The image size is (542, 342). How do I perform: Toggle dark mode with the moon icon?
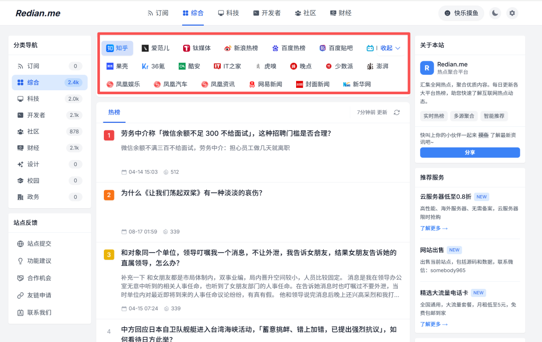click(x=495, y=13)
